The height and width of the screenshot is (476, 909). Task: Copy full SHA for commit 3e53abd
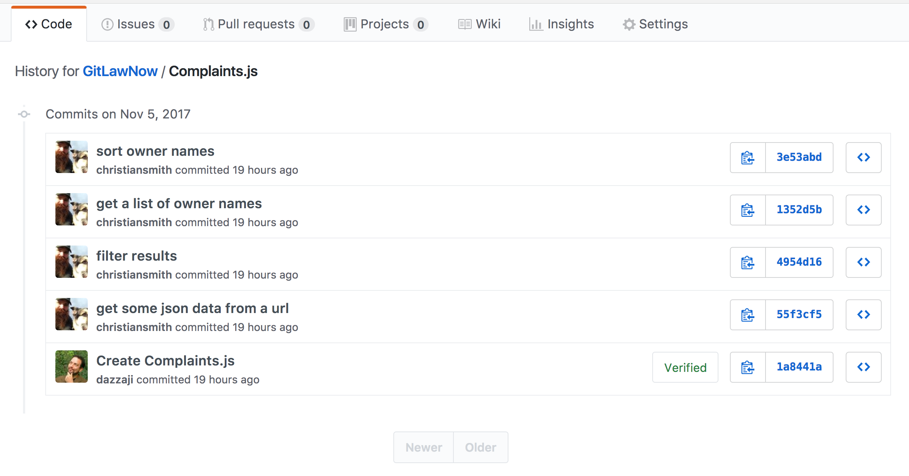tap(748, 158)
